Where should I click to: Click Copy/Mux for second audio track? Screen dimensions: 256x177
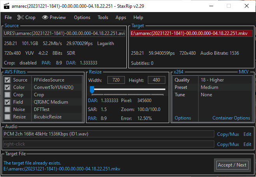coord(228,144)
